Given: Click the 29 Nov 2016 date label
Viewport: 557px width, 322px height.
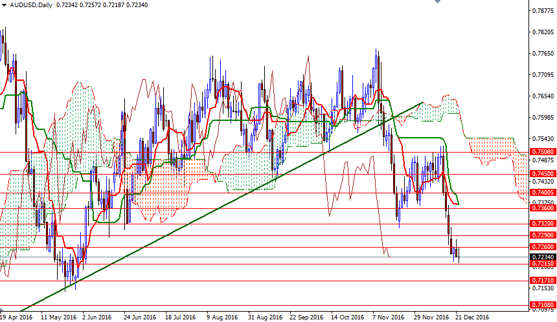Looking at the screenshot, I should click(x=431, y=317).
